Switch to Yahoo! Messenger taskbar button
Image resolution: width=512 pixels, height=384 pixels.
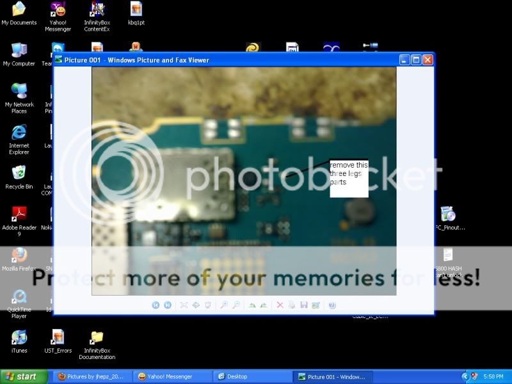pyautogui.click(x=171, y=376)
